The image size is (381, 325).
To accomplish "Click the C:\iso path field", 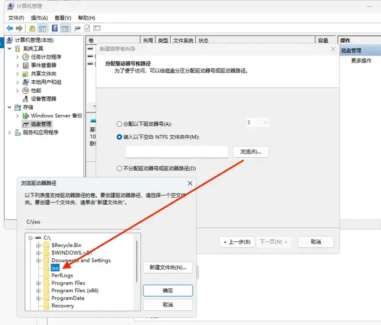I will pos(83,222).
